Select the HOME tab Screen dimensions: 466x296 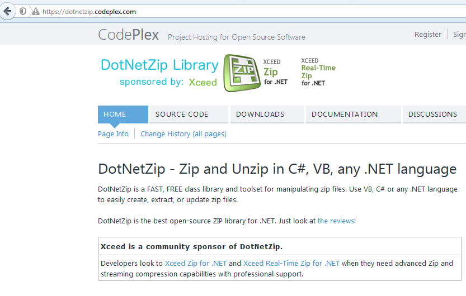(x=123, y=114)
